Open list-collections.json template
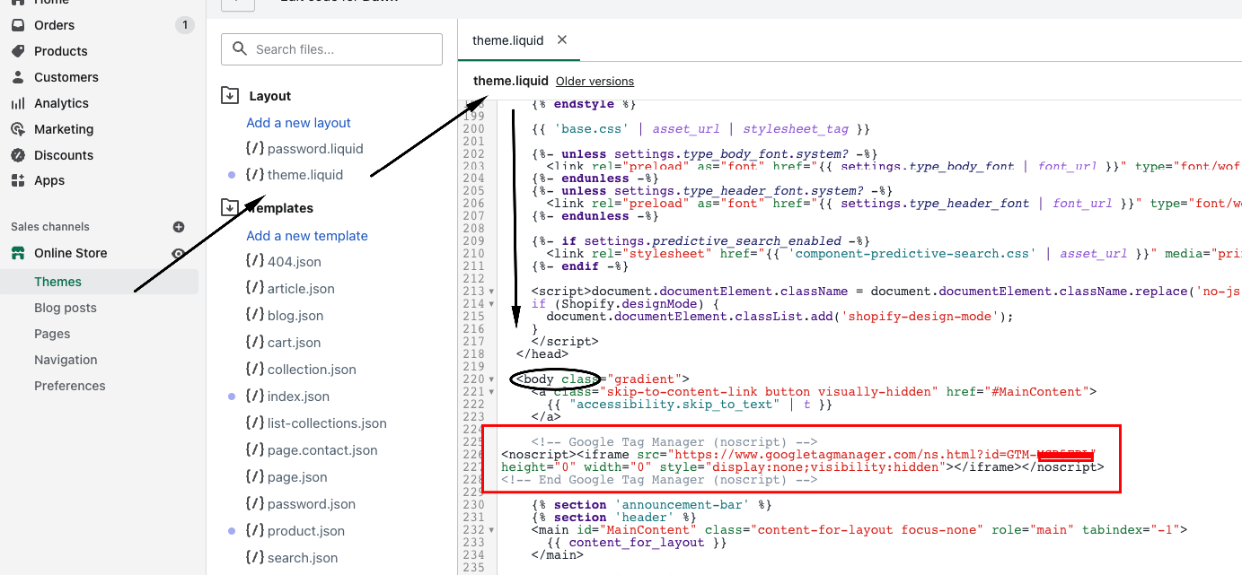Image resolution: width=1242 pixels, height=575 pixels. 327,423
